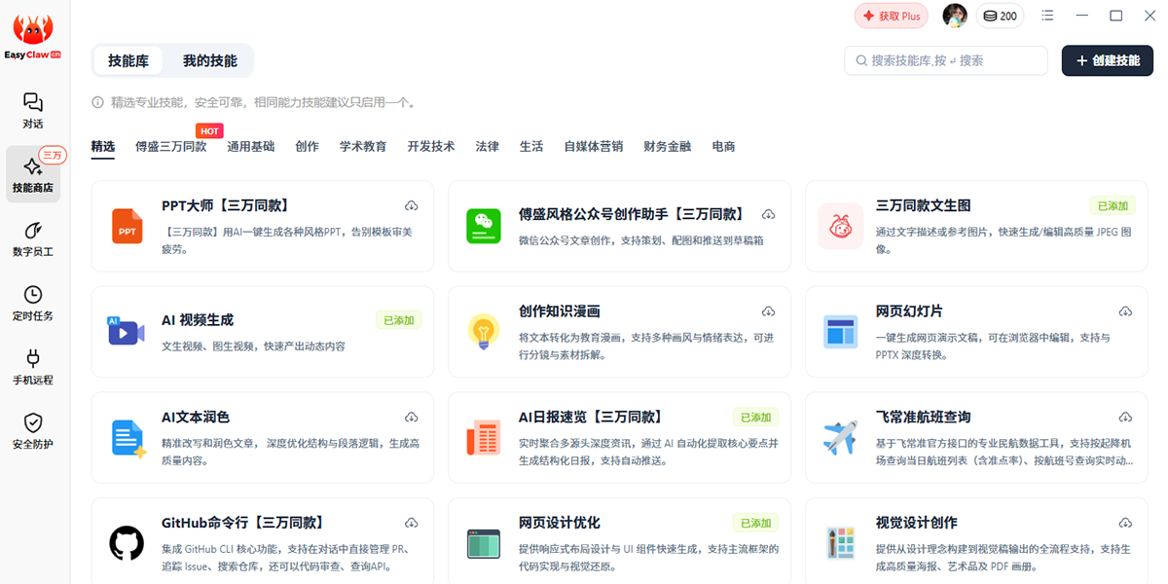The image size is (1168, 584).
Task: Select the 财务金融 category tab
Action: 668,147
